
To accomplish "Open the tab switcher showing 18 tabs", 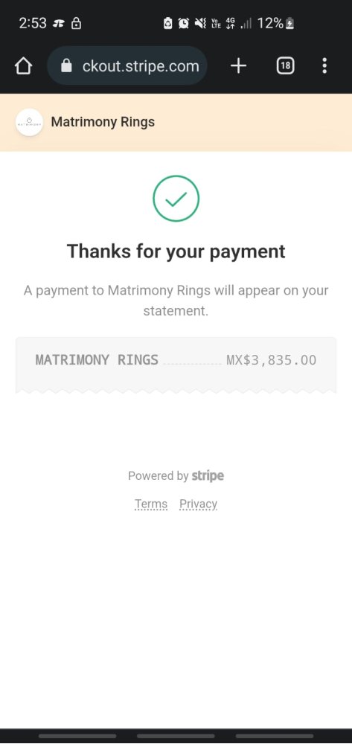I will pyautogui.click(x=285, y=66).
